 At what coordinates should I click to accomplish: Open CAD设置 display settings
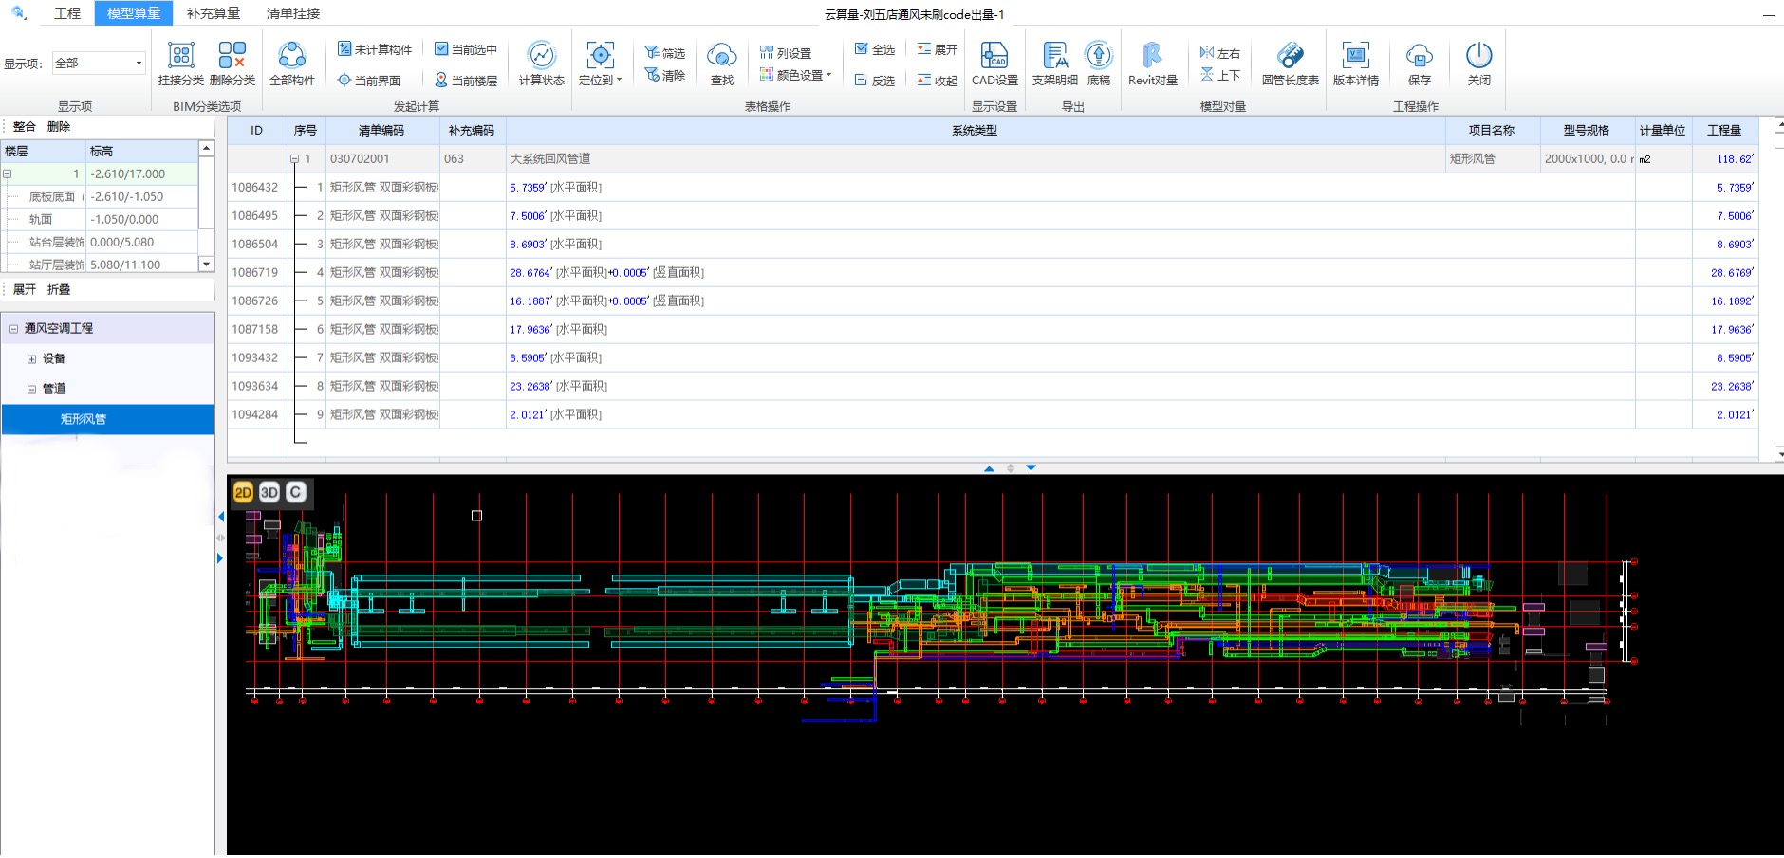[994, 63]
